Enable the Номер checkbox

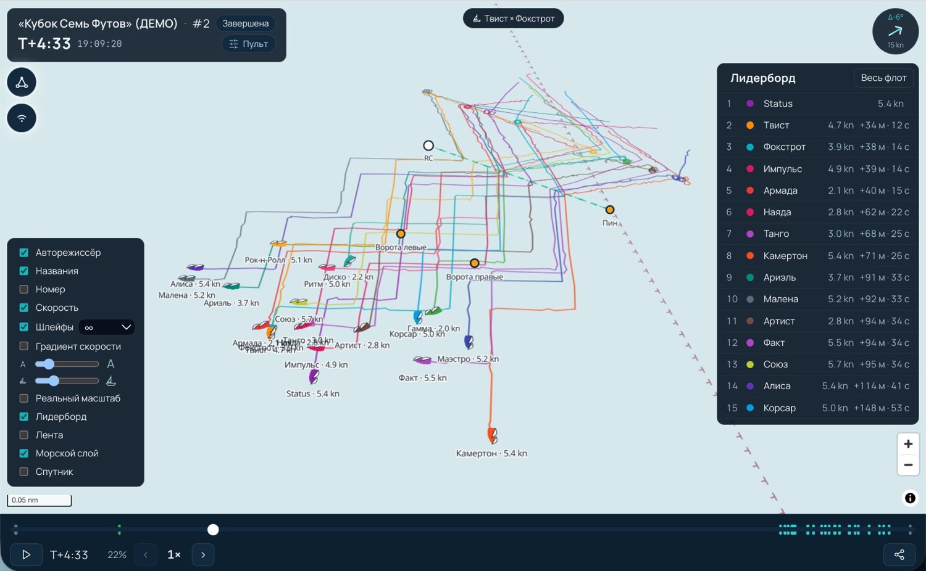point(24,289)
